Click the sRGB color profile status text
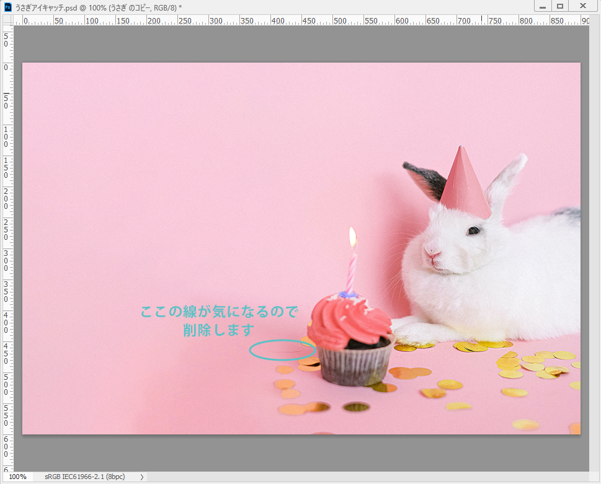This screenshot has width=601, height=484. (84, 477)
